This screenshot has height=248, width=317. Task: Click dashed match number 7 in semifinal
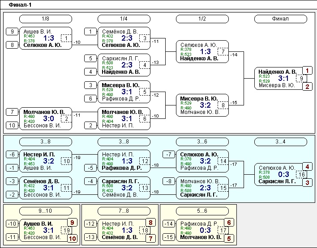coord(223,51)
